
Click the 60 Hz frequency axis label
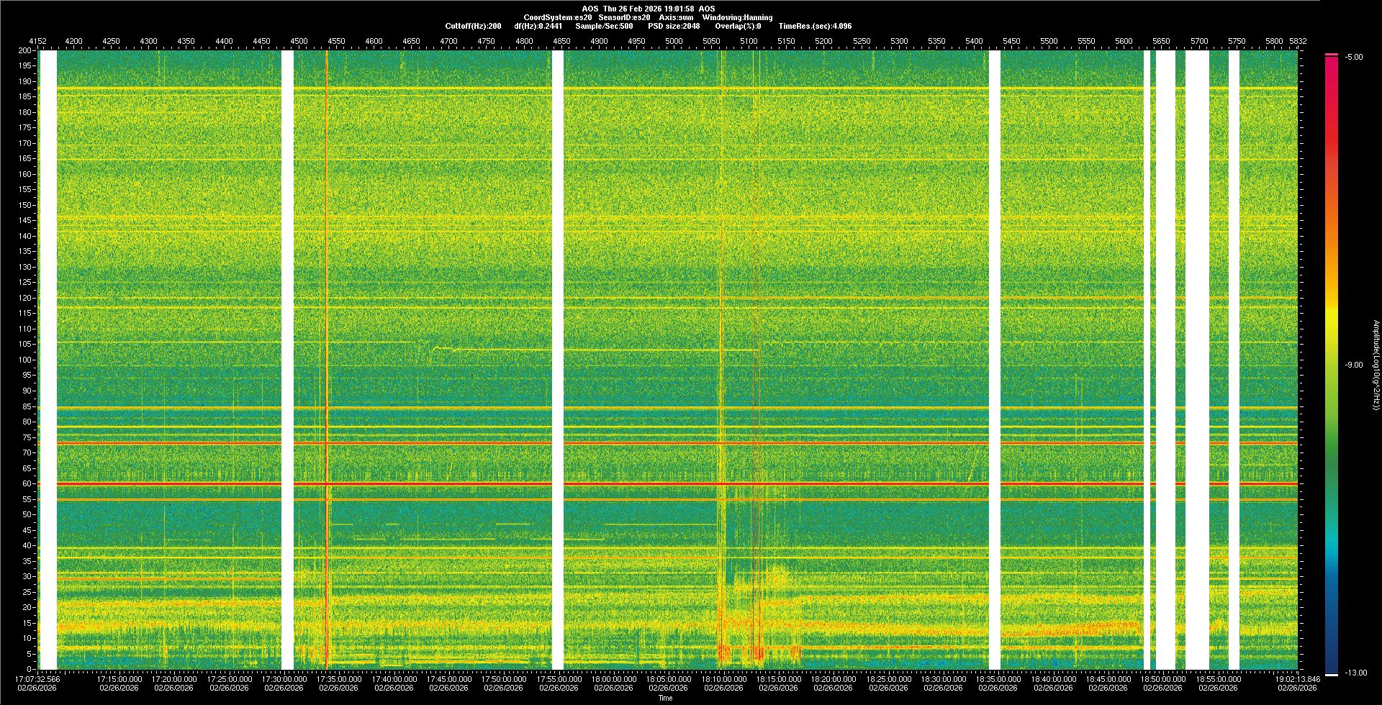pyautogui.click(x=26, y=484)
